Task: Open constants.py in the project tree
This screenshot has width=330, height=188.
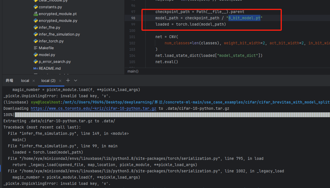Action: click(50, 7)
